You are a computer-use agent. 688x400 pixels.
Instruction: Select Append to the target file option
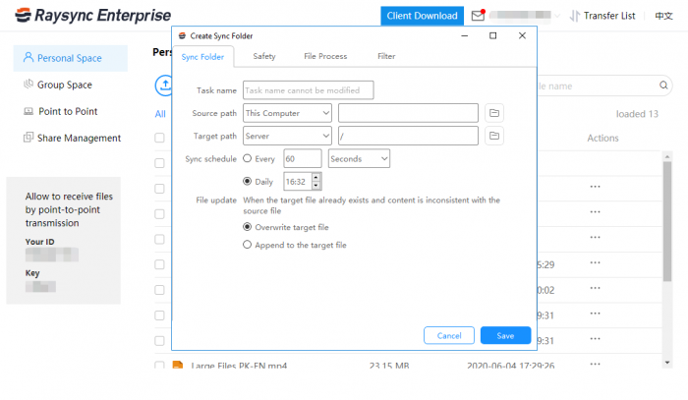[248, 245]
